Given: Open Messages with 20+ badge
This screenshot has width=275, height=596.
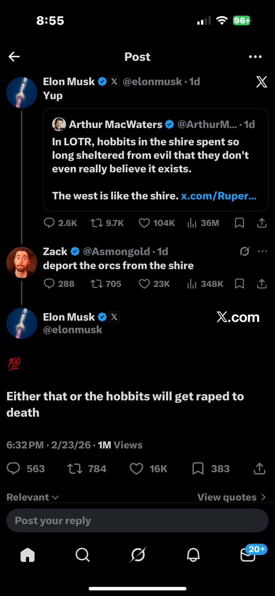Looking at the screenshot, I should coord(248,555).
